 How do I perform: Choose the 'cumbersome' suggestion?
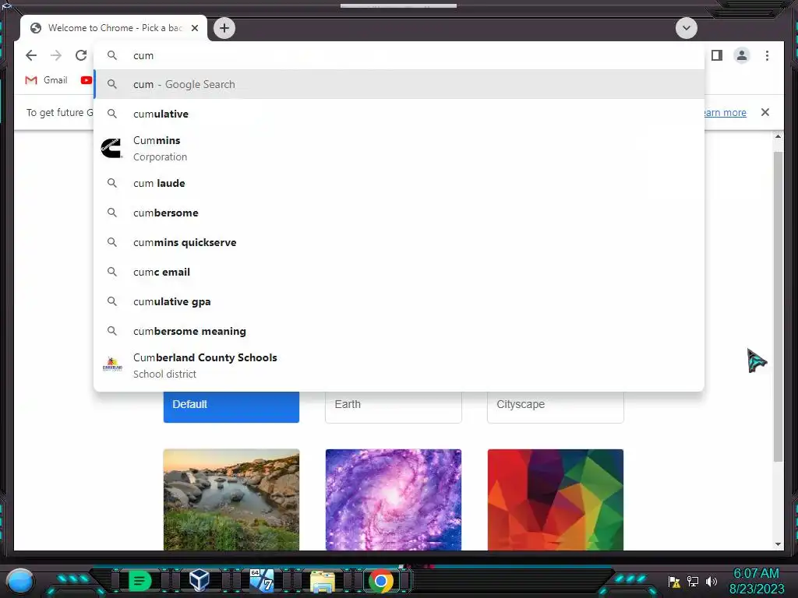click(399, 213)
